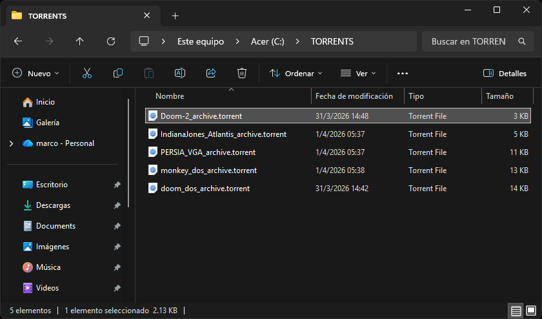This screenshot has height=319, width=542.
Task: Navigate back with the left arrow
Action: [x=18, y=41]
